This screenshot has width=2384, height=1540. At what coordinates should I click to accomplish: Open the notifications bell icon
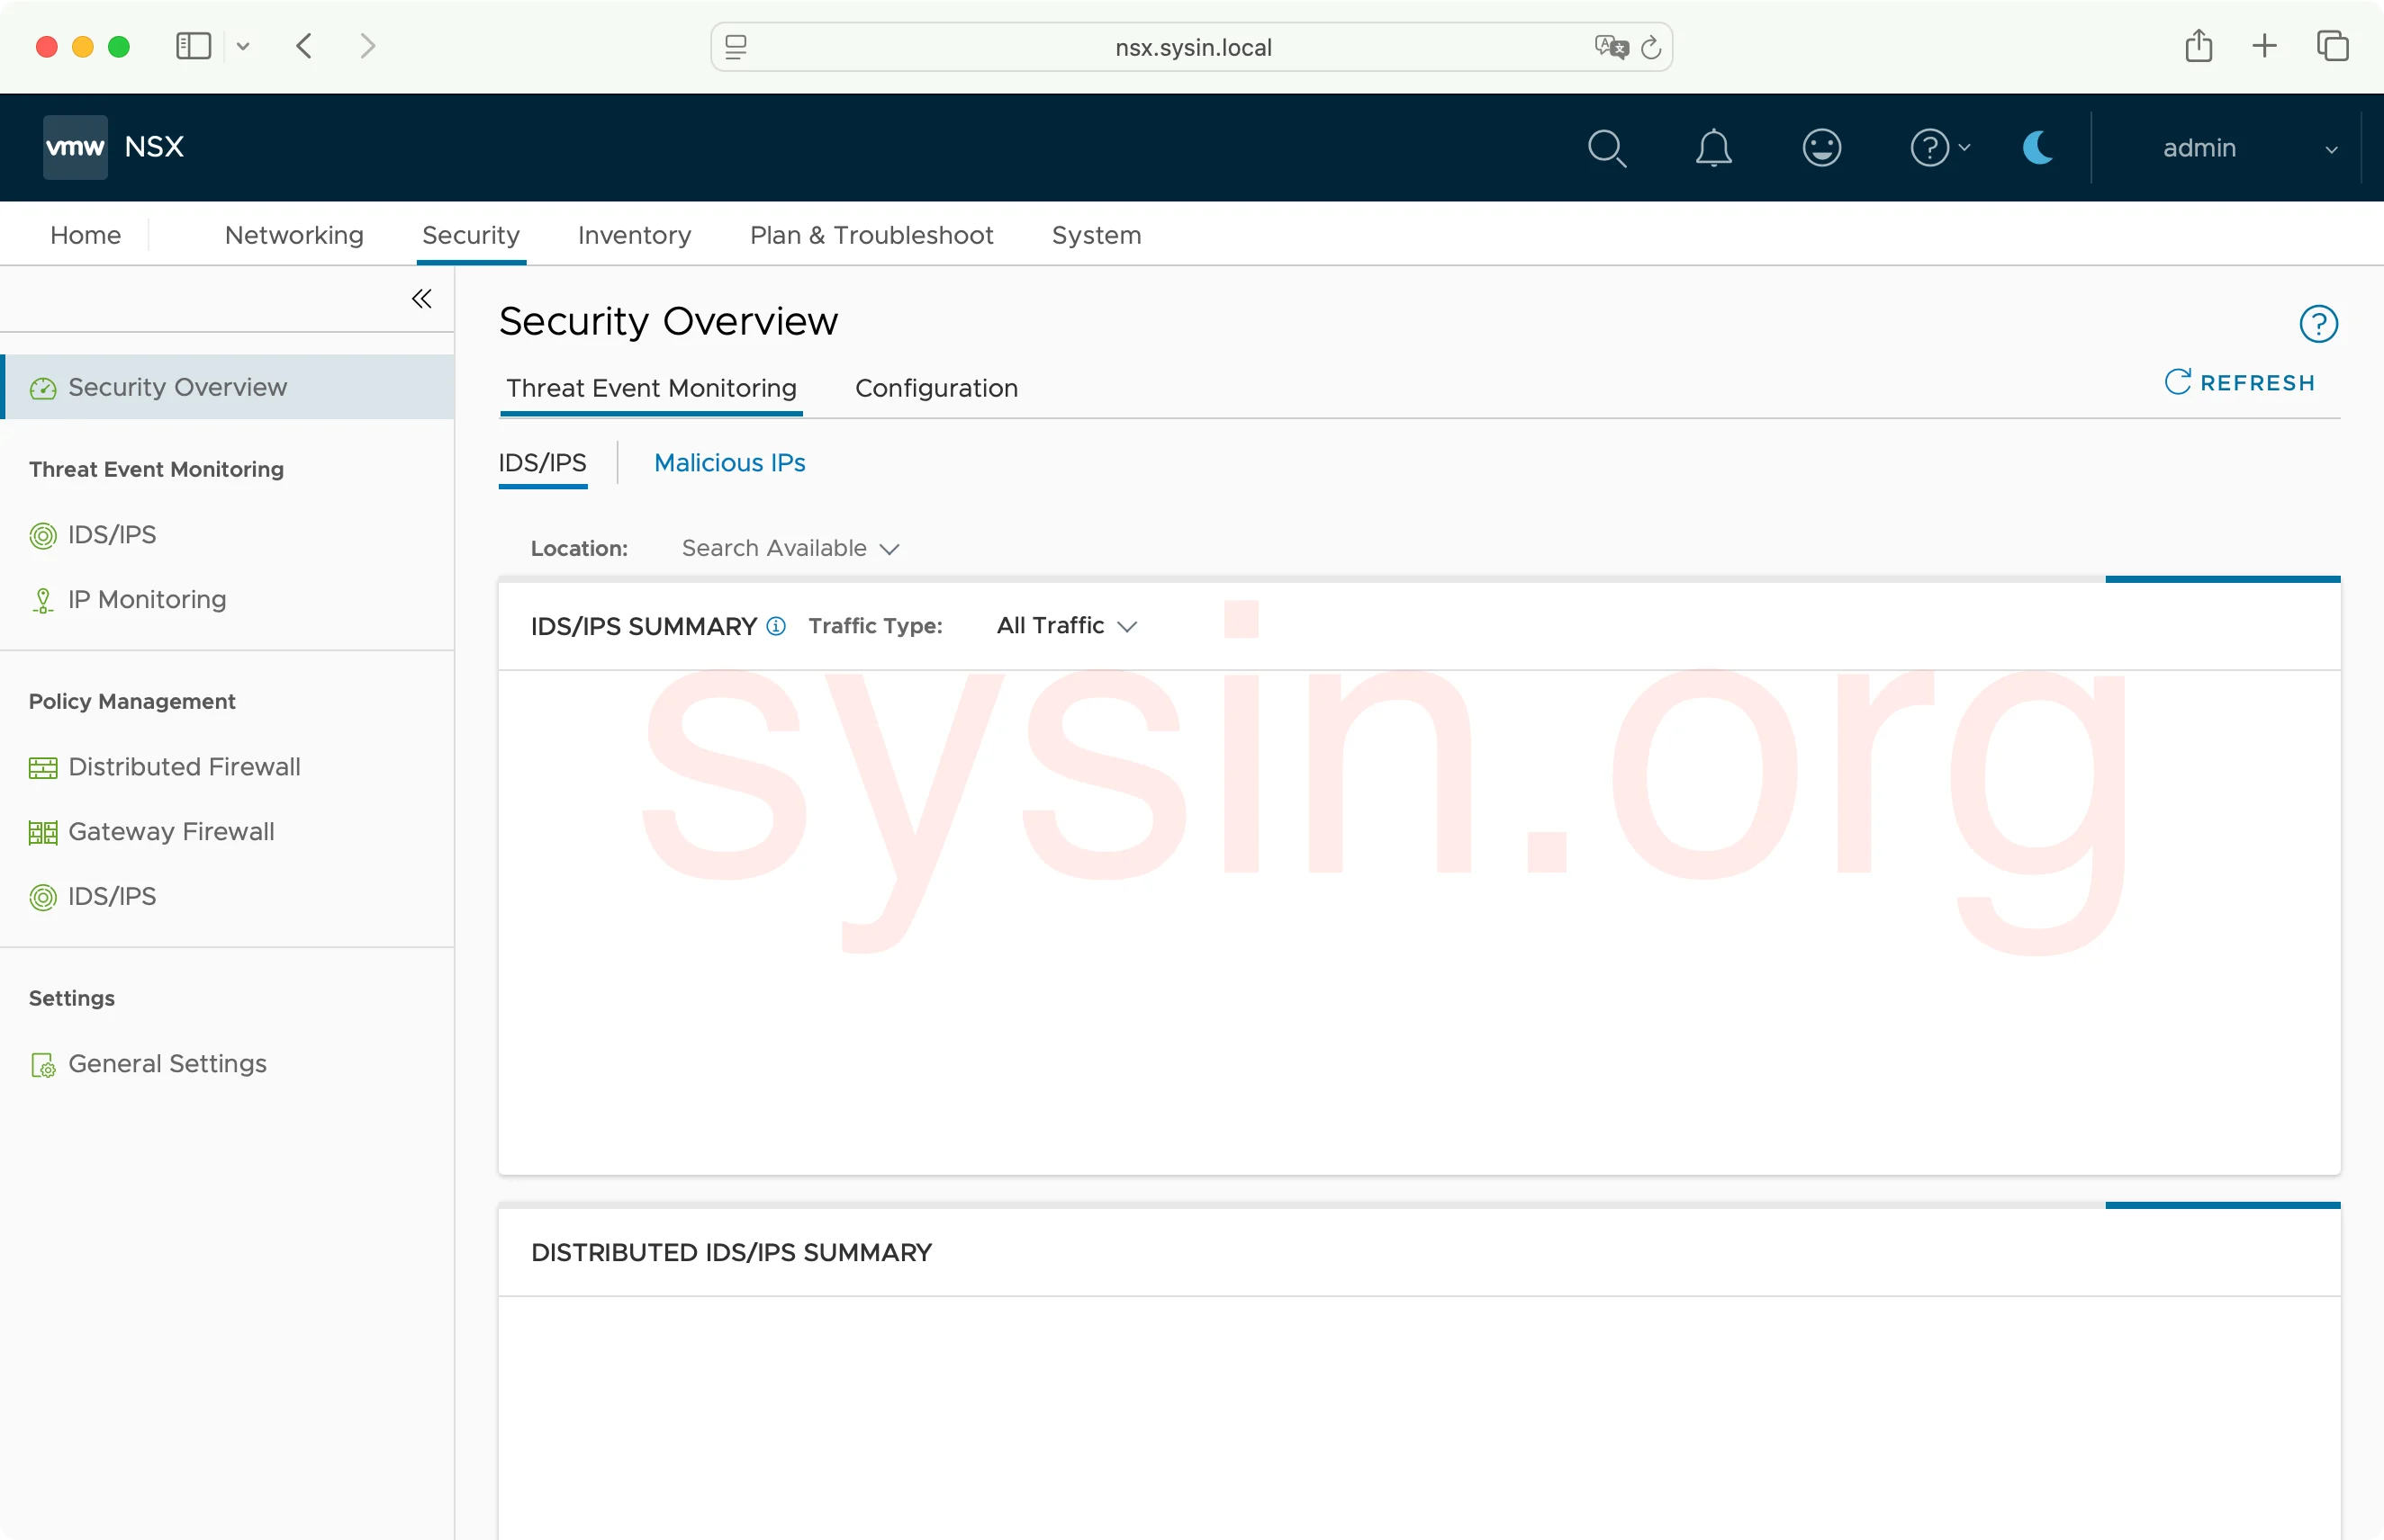coord(1713,148)
